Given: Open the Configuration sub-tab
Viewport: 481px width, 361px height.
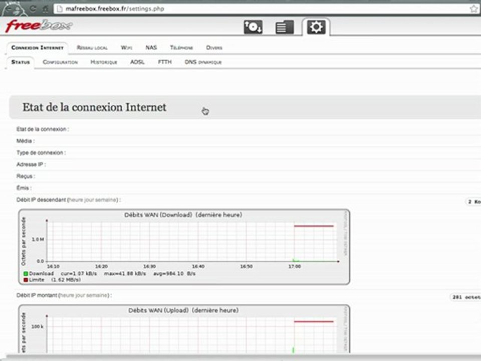Looking at the screenshot, I should 60,62.
